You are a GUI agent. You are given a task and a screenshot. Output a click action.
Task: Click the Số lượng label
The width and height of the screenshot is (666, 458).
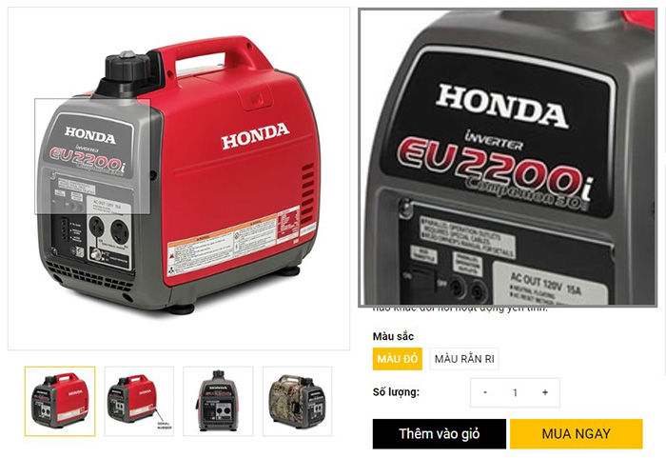(x=396, y=391)
